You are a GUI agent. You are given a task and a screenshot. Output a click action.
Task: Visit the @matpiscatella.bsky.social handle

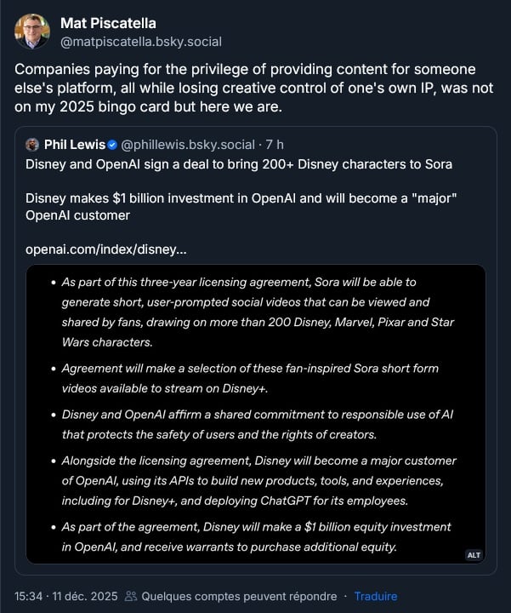(x=140, y=41)
